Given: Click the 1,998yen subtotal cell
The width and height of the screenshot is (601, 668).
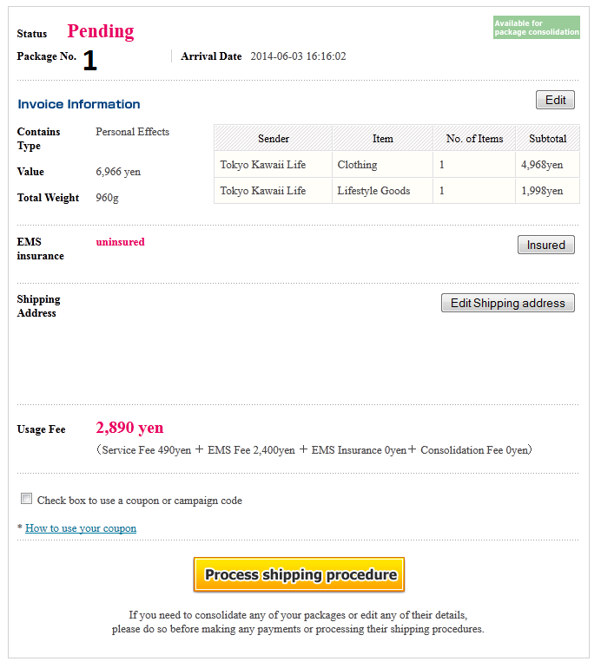Looking at the screenshot, I should click(x=542, y=191).
